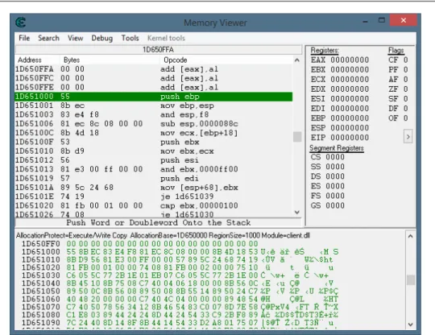Click the EAX register value
Viewport: 435px width, 335px height.
(350, 60)
